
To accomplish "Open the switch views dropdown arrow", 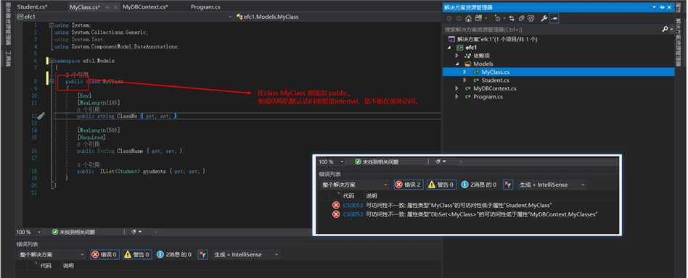I will [486, 18].
